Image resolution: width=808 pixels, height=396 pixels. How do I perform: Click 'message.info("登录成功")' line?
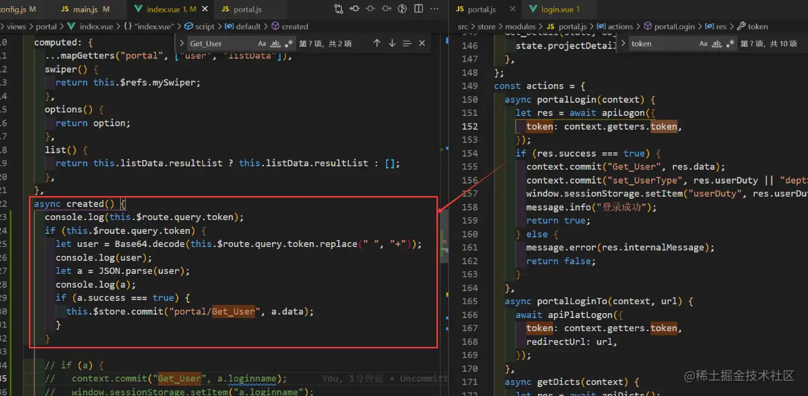pyautogui.click(x=592, y=207)
